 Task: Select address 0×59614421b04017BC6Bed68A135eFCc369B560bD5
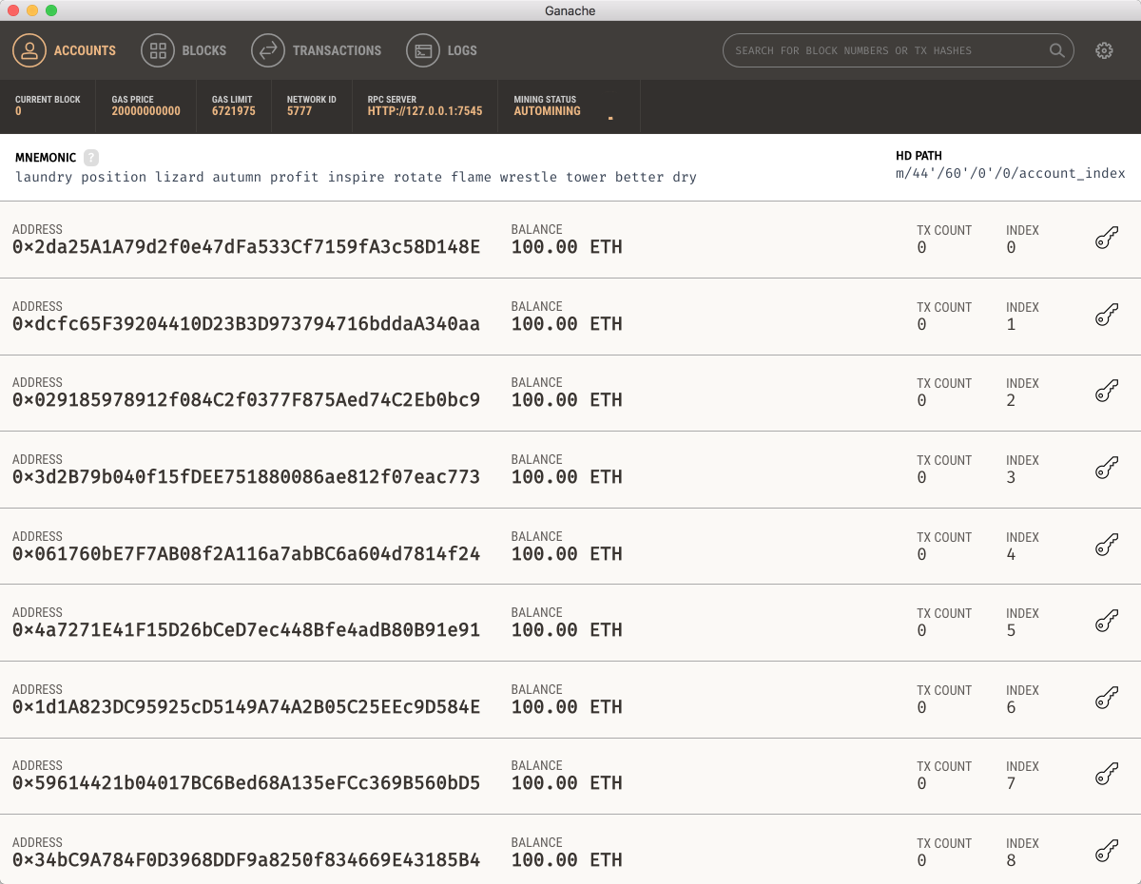[246, 783]
